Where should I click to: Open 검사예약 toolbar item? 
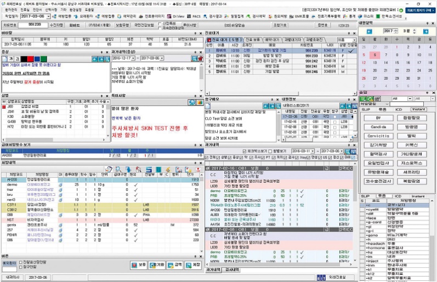pyautogui.click(x=256, y=16)
